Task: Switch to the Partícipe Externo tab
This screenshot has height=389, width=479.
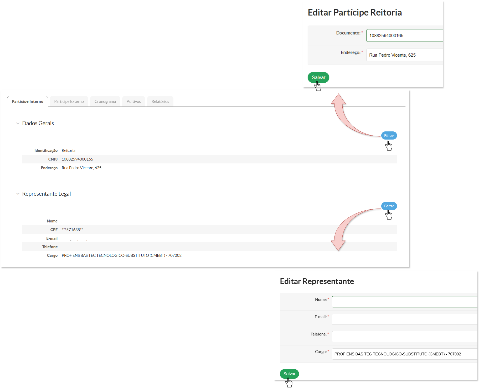Action: pos(69,102)
